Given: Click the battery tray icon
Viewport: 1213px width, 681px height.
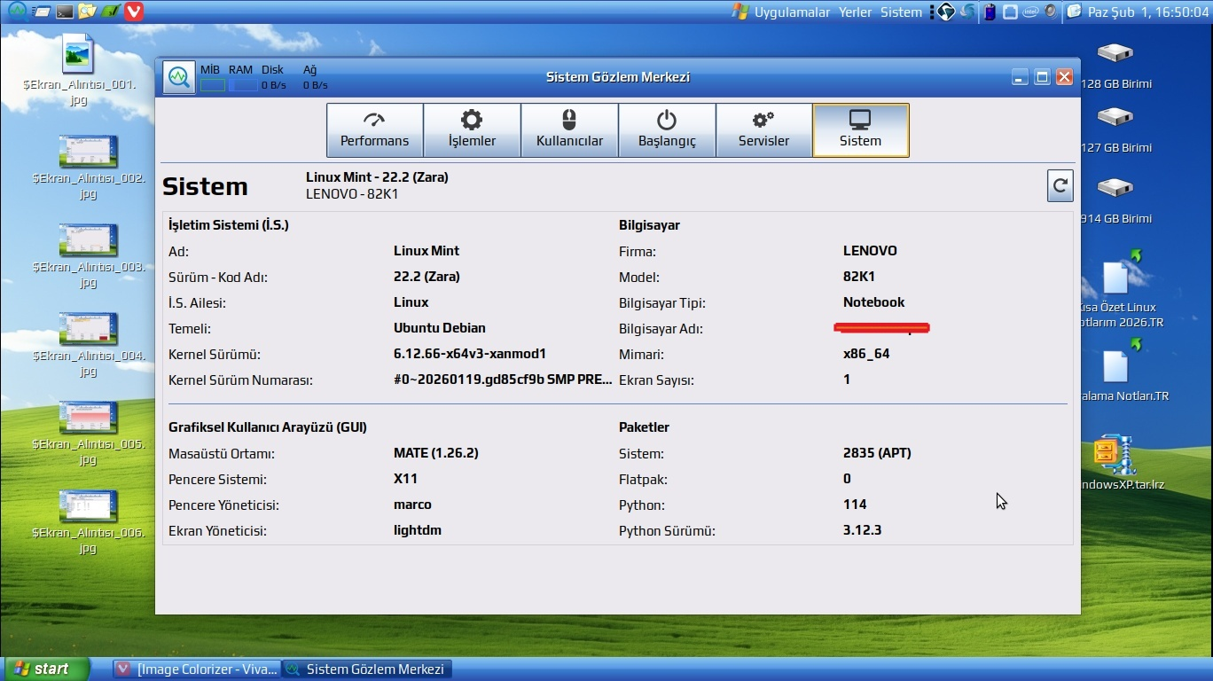Looking at the screenshot, I should [990, 12].
